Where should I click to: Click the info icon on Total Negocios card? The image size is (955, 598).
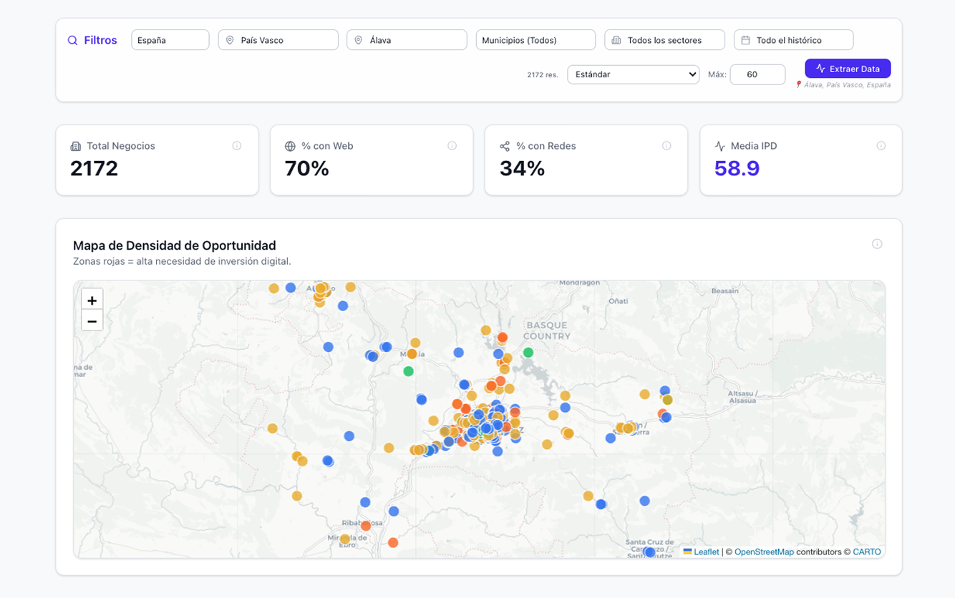click(237, 146)
